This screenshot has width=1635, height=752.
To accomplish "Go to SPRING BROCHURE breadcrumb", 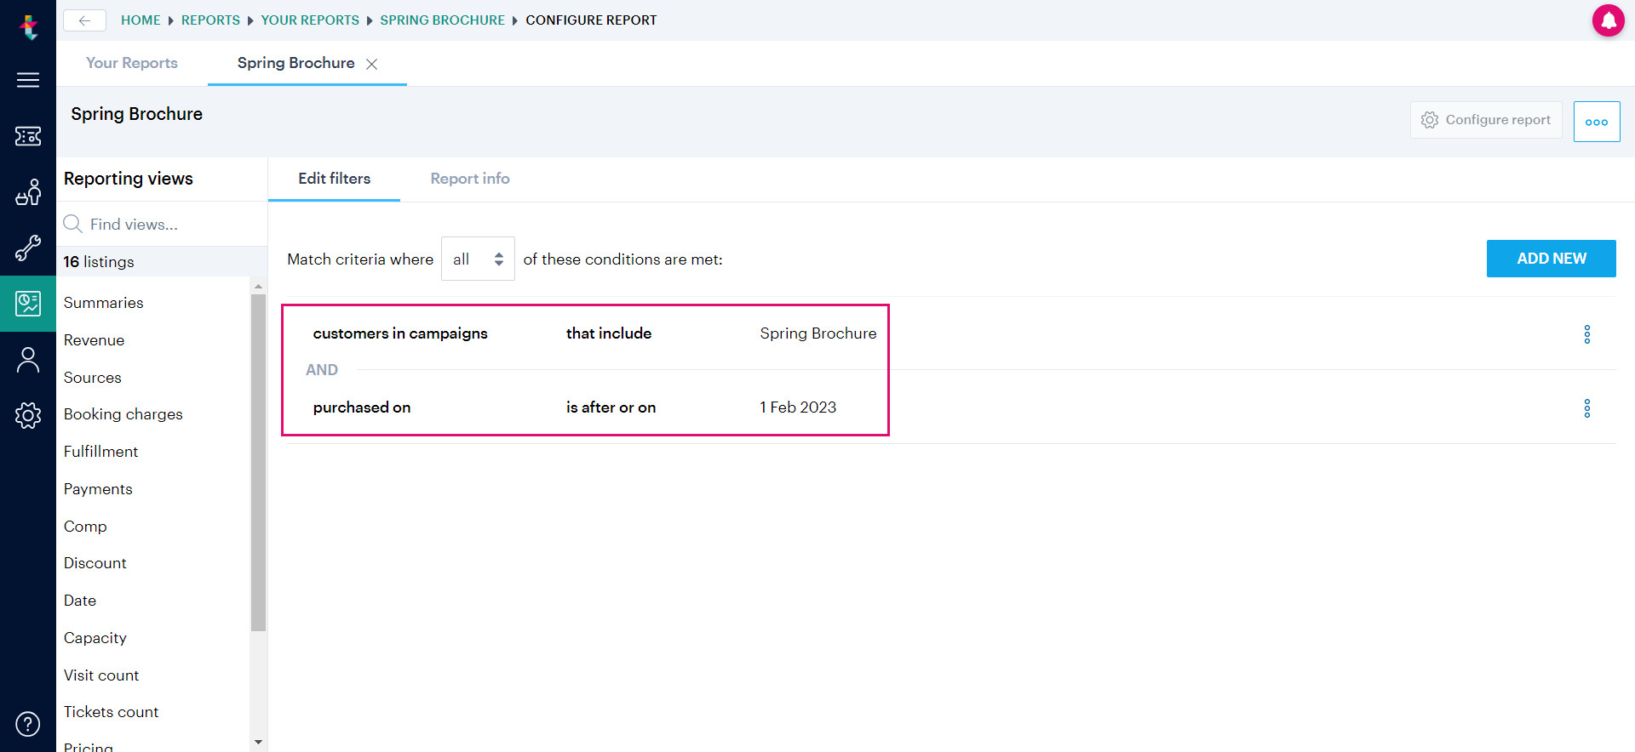I will tap(442, 20).
